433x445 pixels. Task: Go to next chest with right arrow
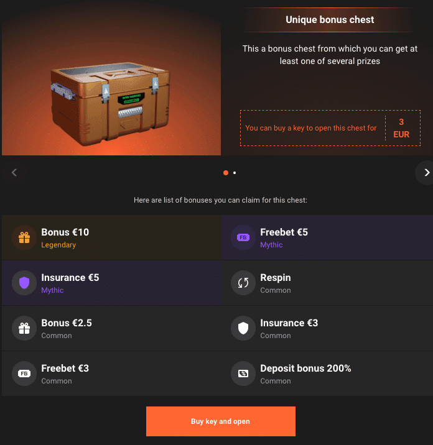[x=426, y=173]
